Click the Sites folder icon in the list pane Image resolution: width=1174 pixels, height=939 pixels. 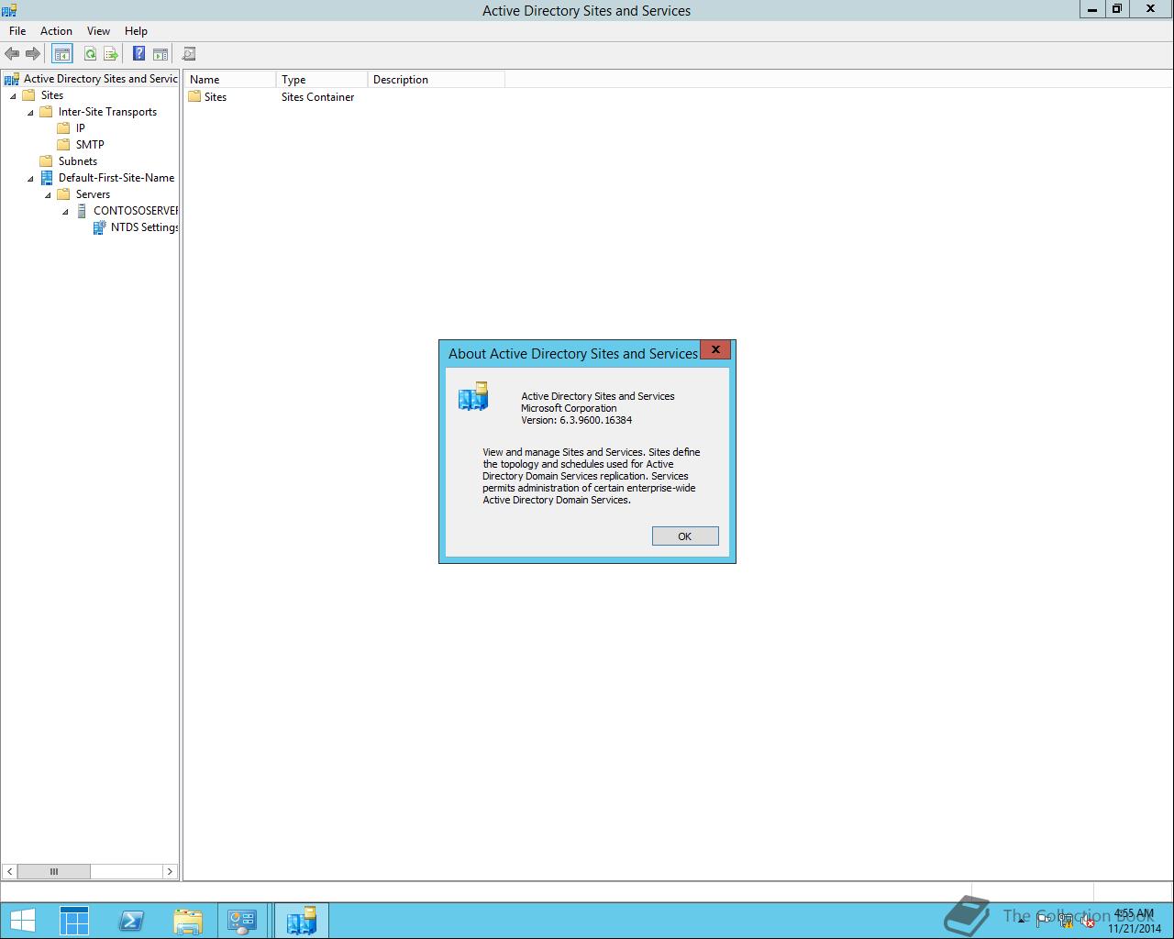pos(194,96)
